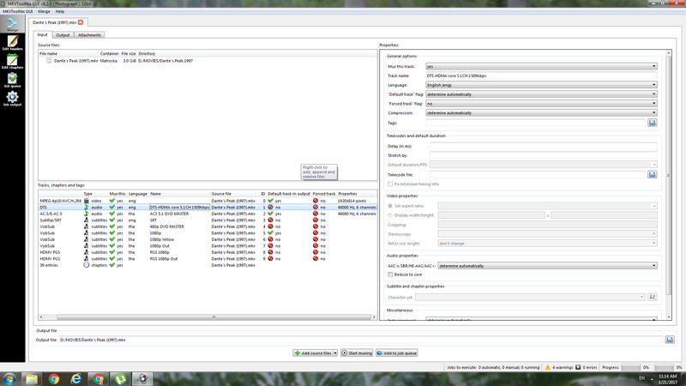The image size is (686, 386).
Task: Open the Job output panel
Action: point(12,99)
